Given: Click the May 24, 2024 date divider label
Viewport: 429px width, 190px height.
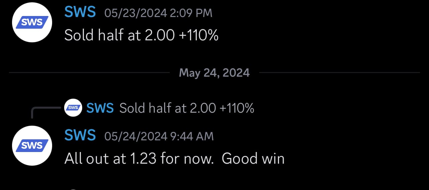Looking at the screenshot, I should point(214,72).
